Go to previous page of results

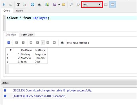(x=38, y=42)
